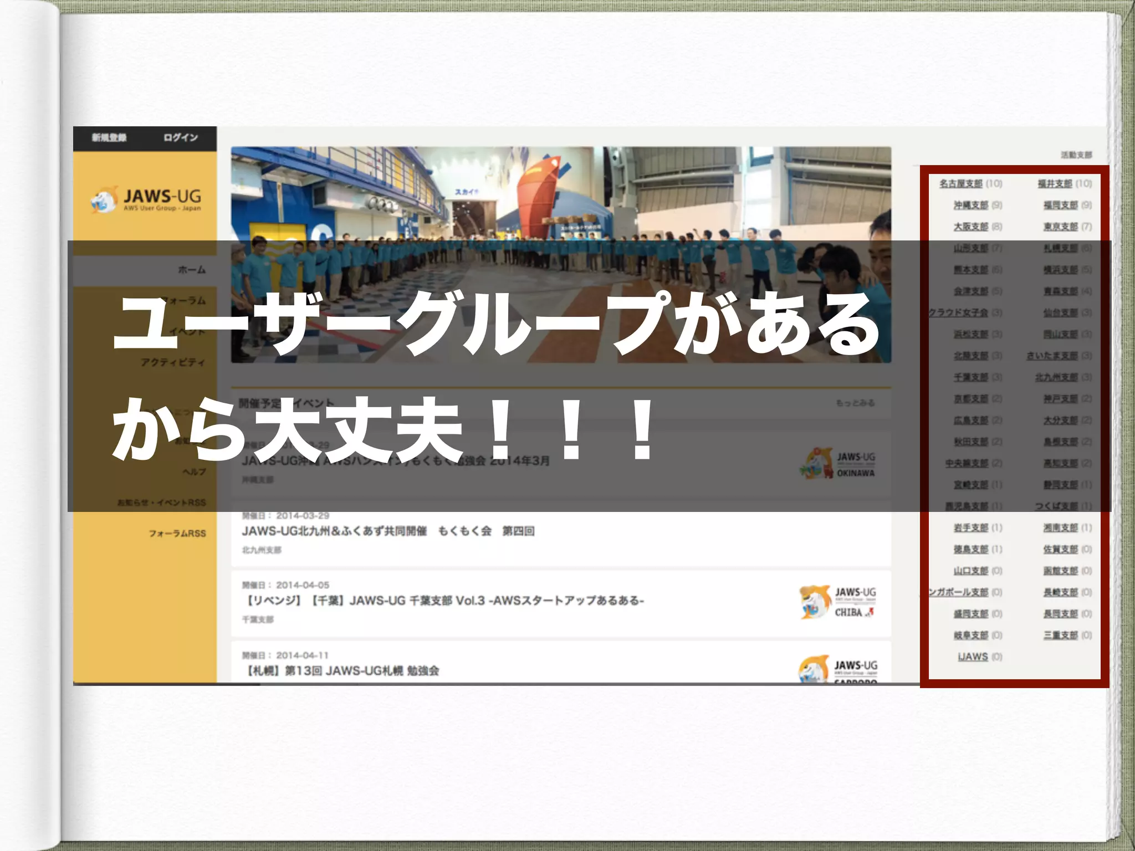1135x851 pixels.
Task: Open さいたま支部 branch link
Action: coord(1052,356)
